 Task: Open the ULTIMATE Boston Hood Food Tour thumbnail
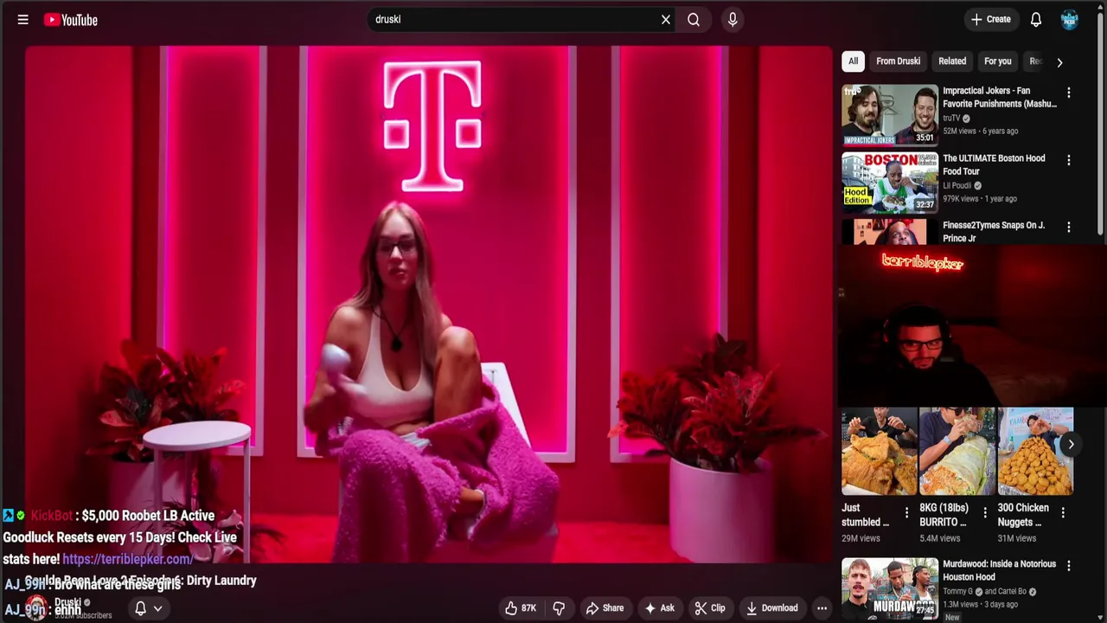coord(890,182)
